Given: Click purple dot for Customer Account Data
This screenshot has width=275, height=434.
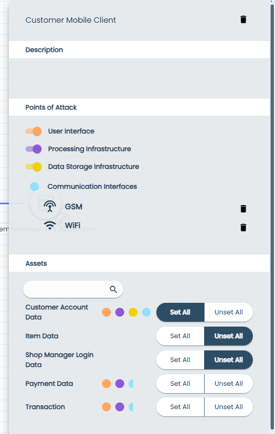Looking at the screenshot, I should click(120, 312).
